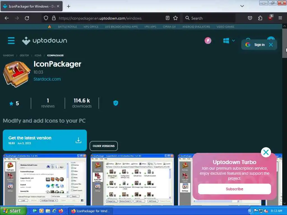Viewport: 287px width, 215px height.
Task: Open the Windows platform selector dropdown
Action: [229, 41]
